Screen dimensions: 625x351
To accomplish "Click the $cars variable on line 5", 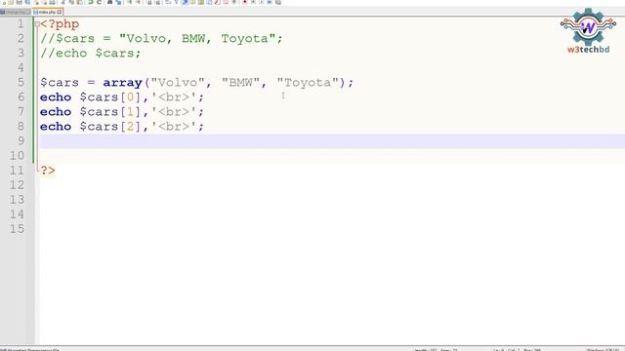I will (x=60, y=83).
